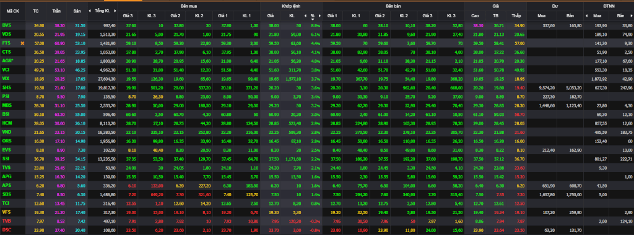This screenshot has height=235, width=634.
Task: Open the TCI stock symbol
Action: (x=6, y=203)
